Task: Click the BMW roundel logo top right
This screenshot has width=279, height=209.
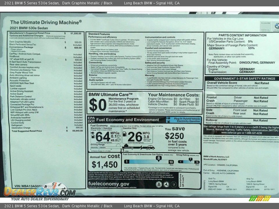Action: click(277, 26)
